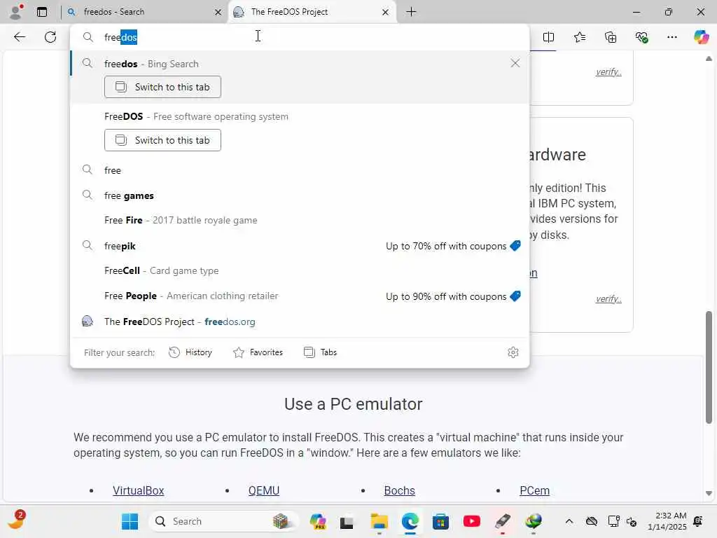Open Microsoft Edge from the taskbar
The height and width of the screenshot is (538, 717).
(x=410, y=521)
